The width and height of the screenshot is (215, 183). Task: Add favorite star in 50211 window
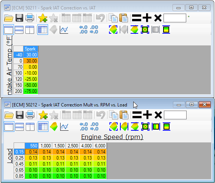tap(43, 18)
